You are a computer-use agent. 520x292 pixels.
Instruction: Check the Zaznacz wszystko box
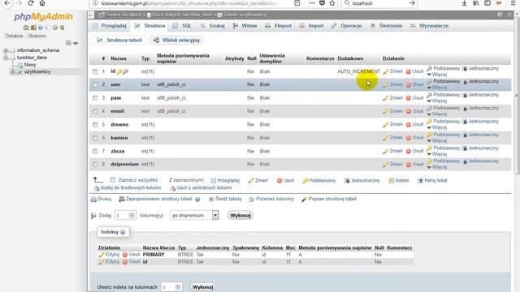[x=113, y=180]
